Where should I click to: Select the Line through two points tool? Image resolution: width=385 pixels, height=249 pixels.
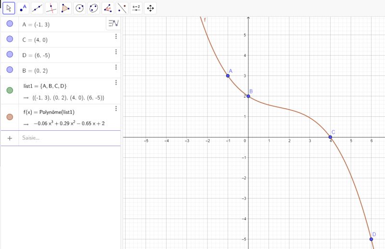pyautogui.click(x=37, y=8)
